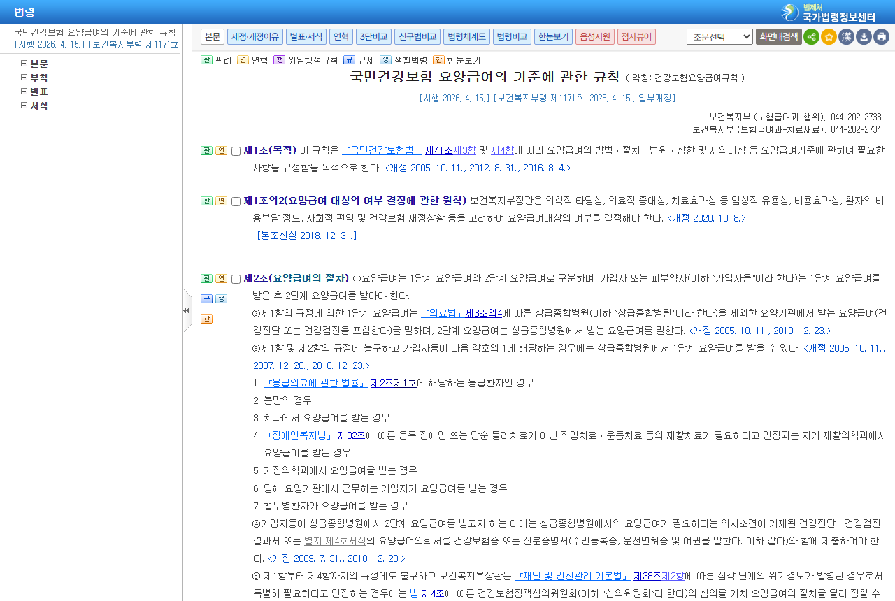Click the 점자뷰어 button
The width and height of the screenshot is (895, 601).
(636, 36)
